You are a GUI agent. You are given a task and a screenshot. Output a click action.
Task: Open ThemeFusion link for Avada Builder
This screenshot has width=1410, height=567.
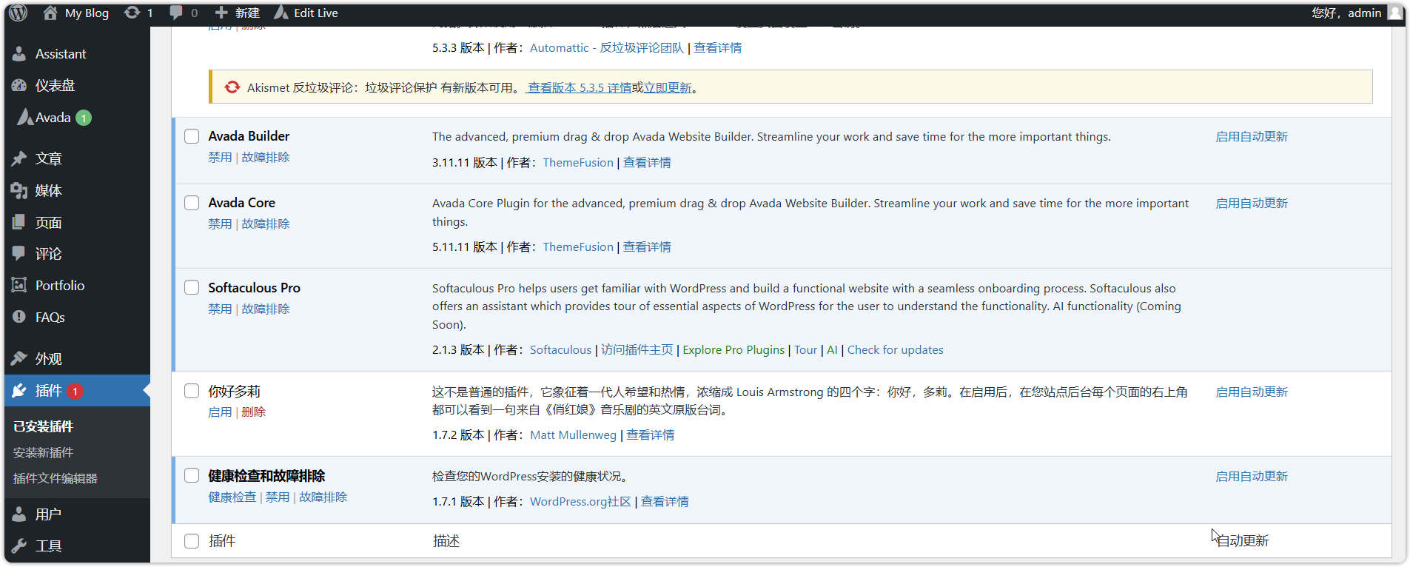coord(578,162)
